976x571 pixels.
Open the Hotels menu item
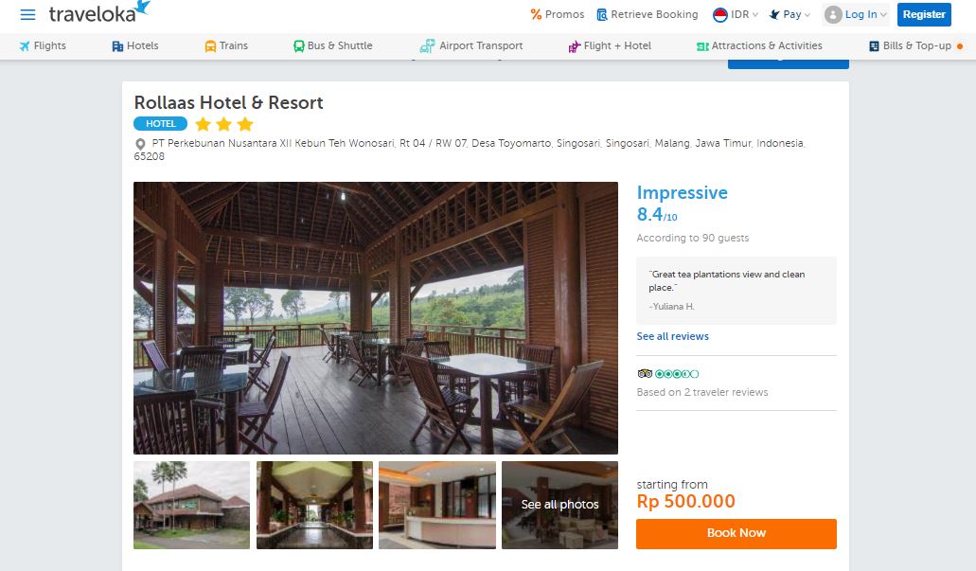(134, 45)
